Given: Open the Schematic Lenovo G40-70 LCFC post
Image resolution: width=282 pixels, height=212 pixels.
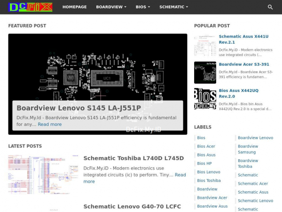Looking at the screenshot, I should click(132, 206).
